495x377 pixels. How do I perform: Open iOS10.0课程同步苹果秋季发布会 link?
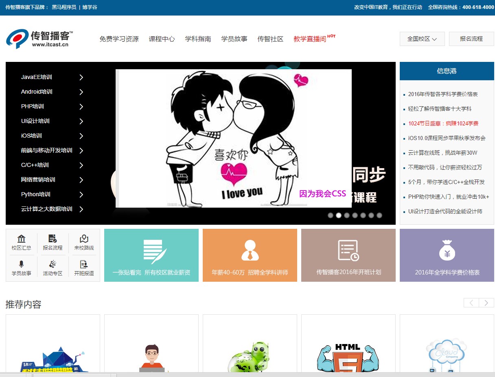coord(447,138)
